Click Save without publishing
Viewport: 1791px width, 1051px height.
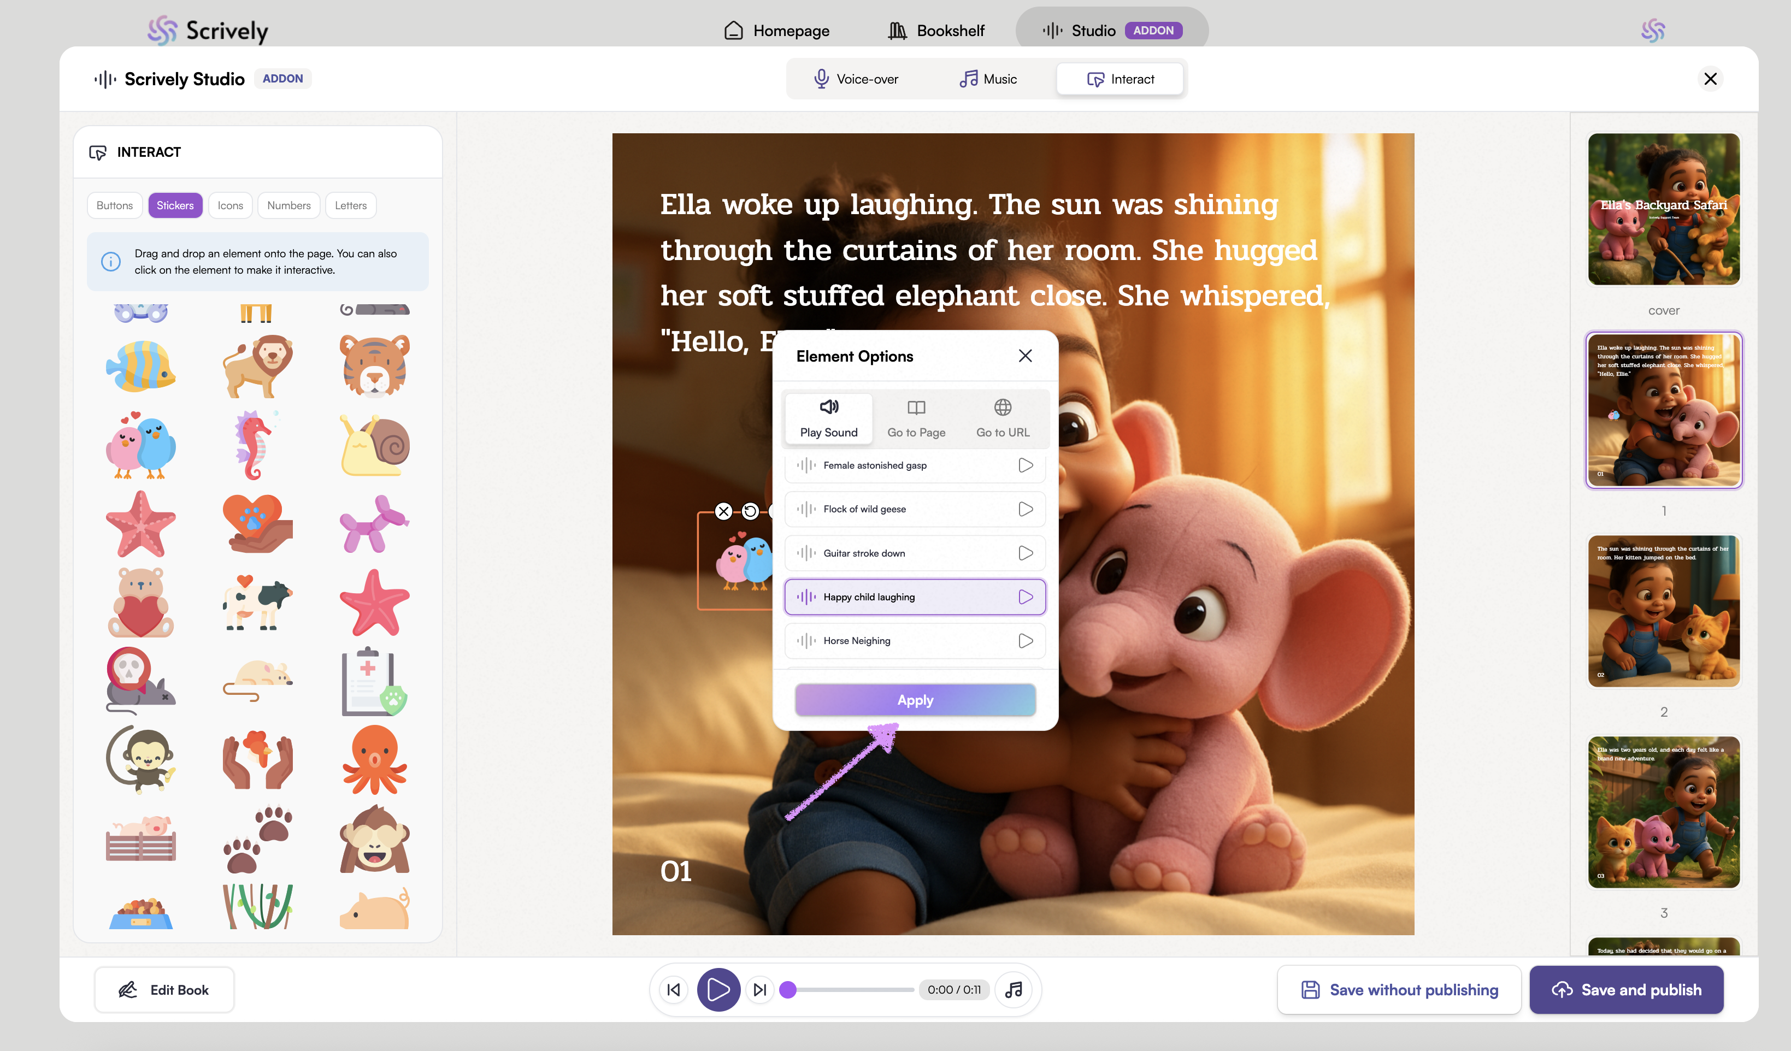coord(1399,990)
